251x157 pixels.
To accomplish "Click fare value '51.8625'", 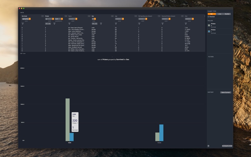I will (x=187, y=38).
